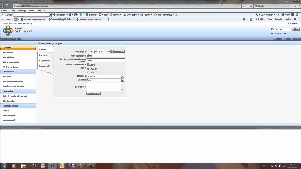Click the RSS feeds icon in command bar

tap(250, 19)
